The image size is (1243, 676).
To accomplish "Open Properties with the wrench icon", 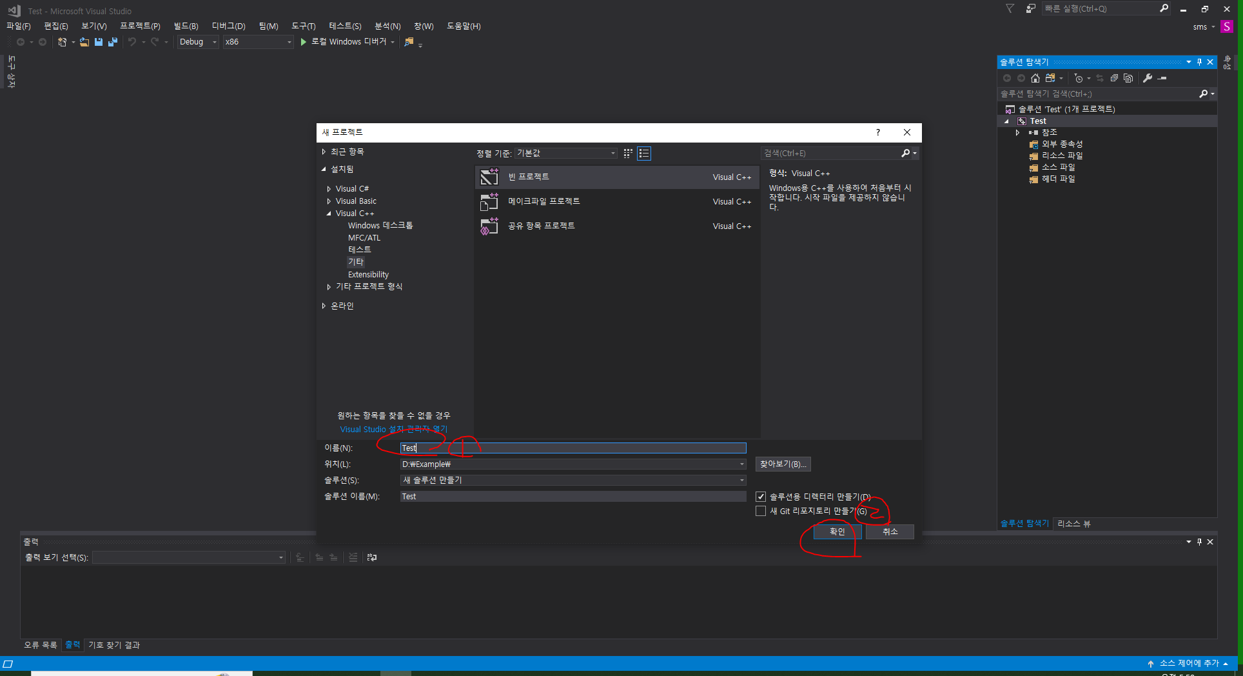I will point(1148,78).
